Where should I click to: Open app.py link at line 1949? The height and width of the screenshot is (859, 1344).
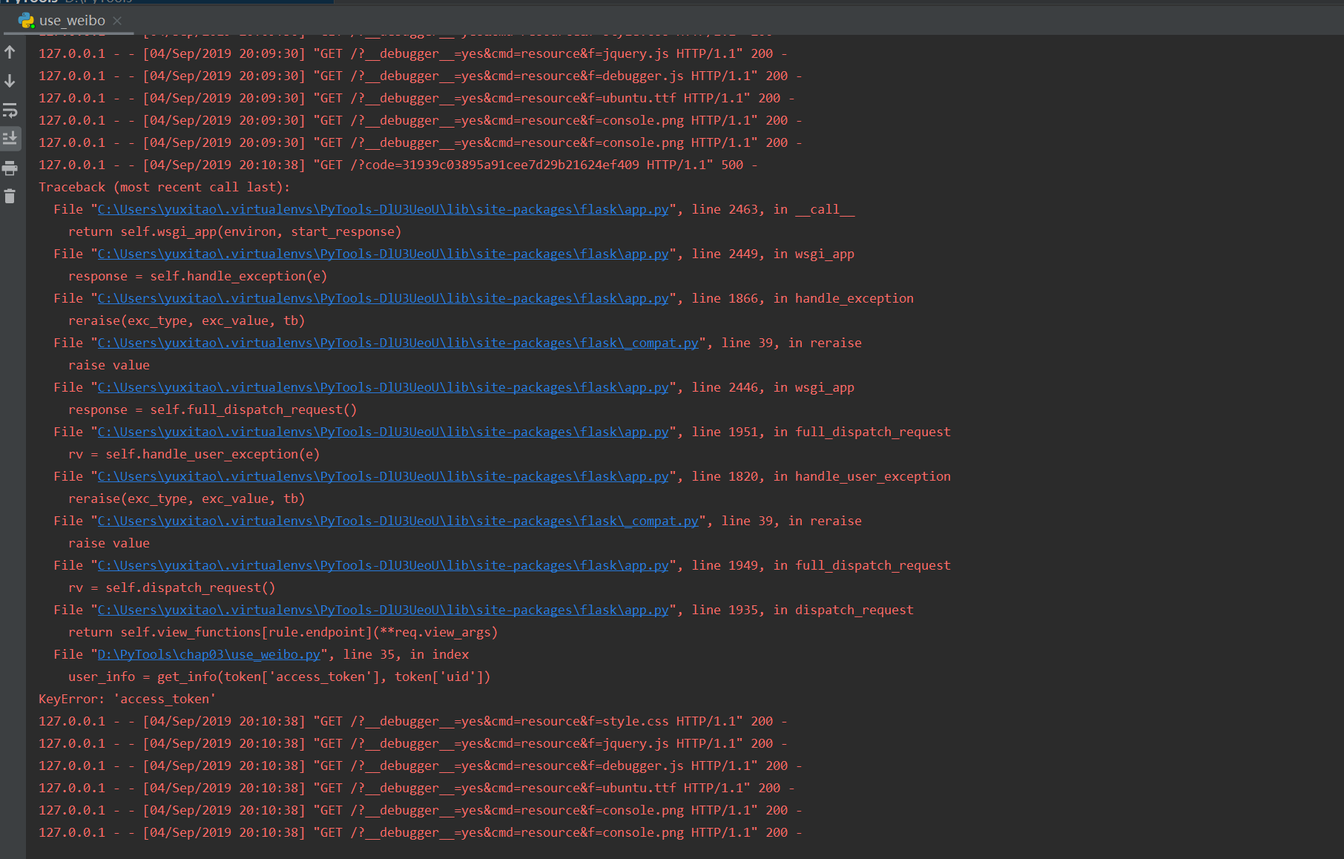point(383,566)
